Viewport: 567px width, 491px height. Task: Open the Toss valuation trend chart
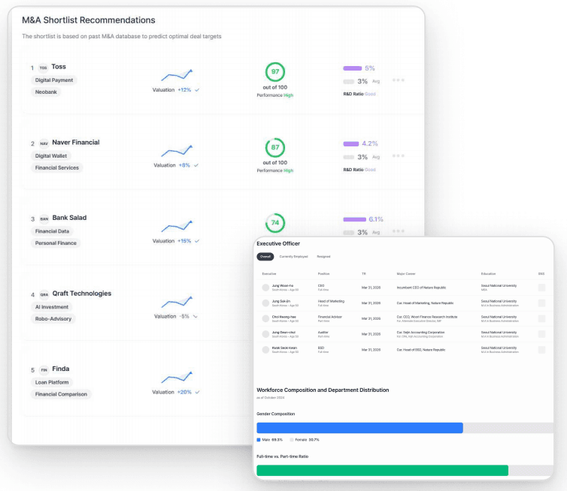point(177,75)
